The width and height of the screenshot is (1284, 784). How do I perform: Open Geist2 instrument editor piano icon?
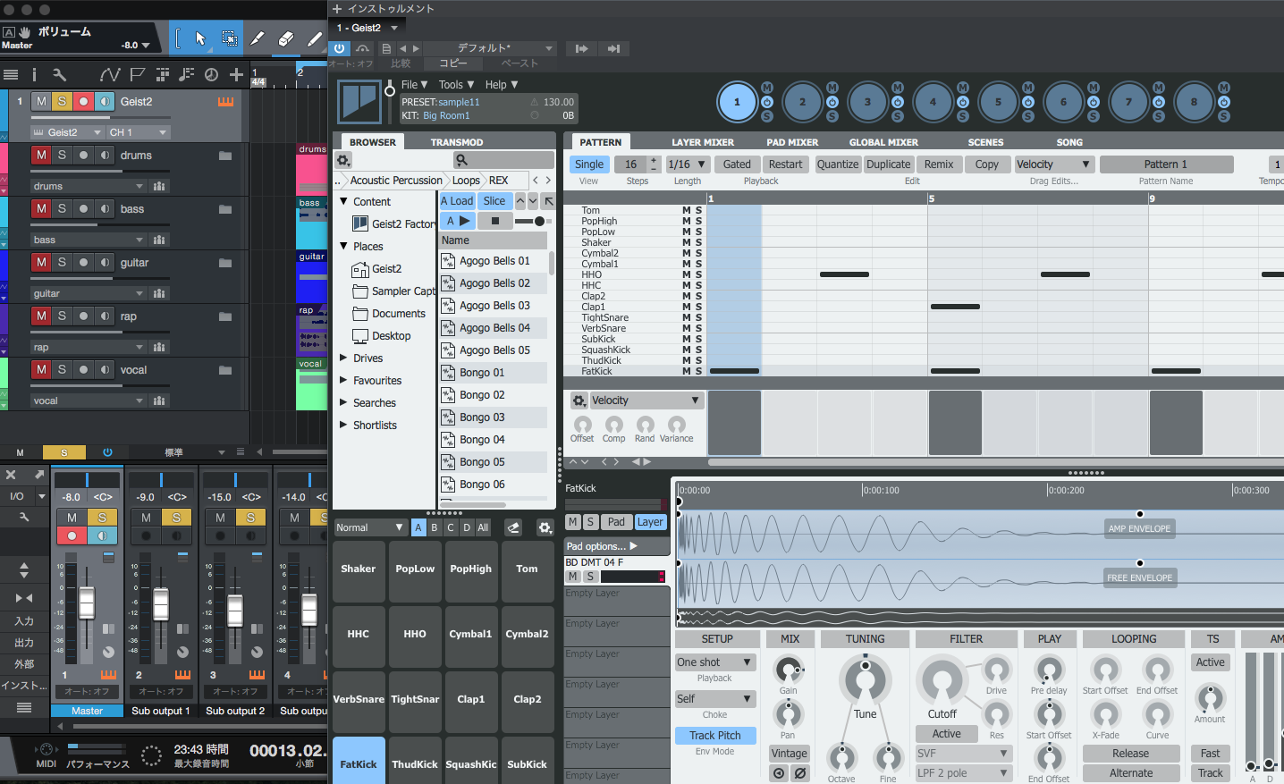[x=225, y=101]
